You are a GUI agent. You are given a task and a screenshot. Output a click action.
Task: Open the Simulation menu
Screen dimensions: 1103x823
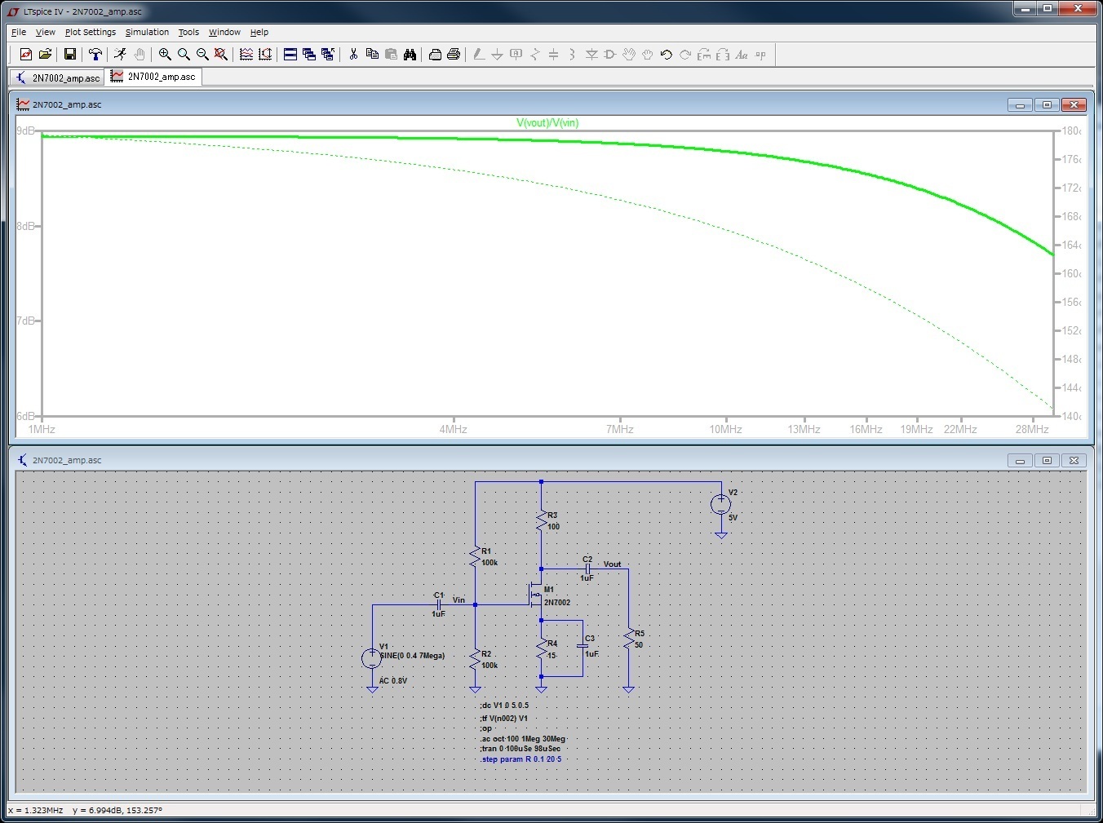147,32
